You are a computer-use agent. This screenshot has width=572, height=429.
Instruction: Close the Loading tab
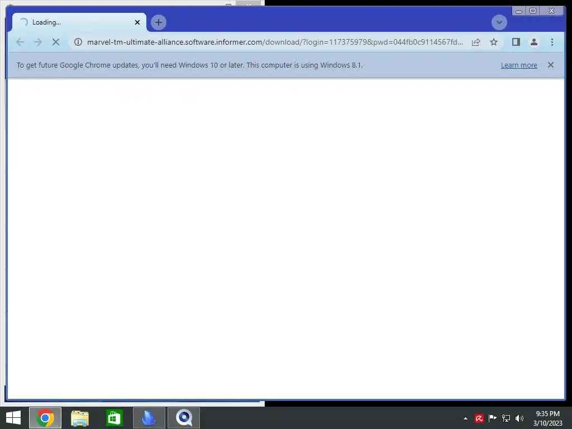(x=137, y=22)
